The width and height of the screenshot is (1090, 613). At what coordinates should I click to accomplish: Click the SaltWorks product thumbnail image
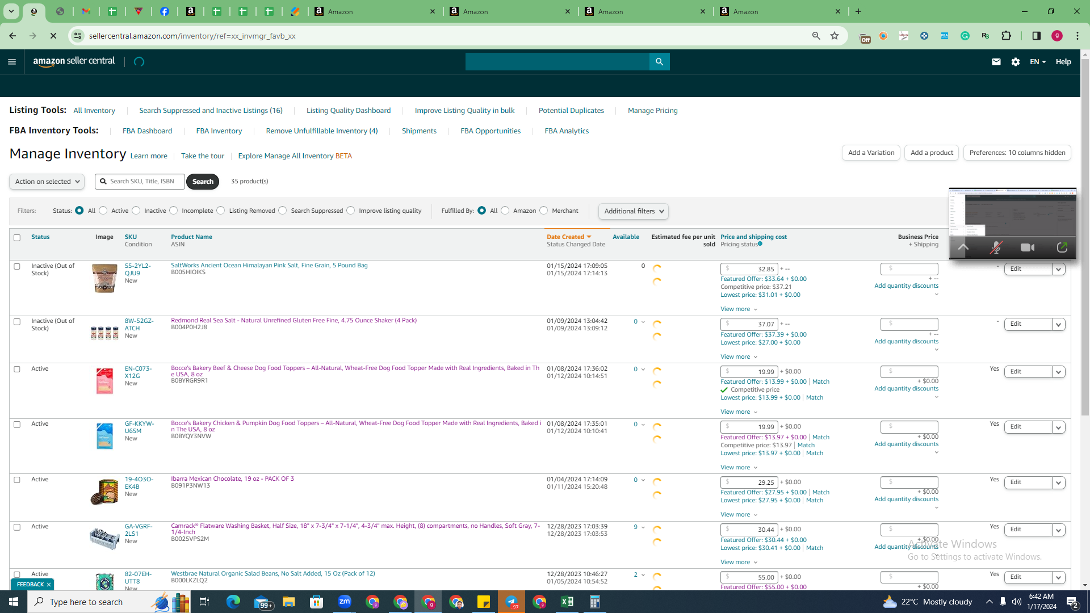pos(105,278)
